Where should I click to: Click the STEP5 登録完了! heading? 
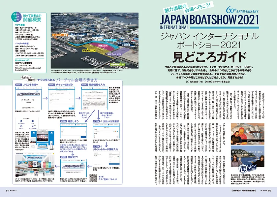point(69,157)
